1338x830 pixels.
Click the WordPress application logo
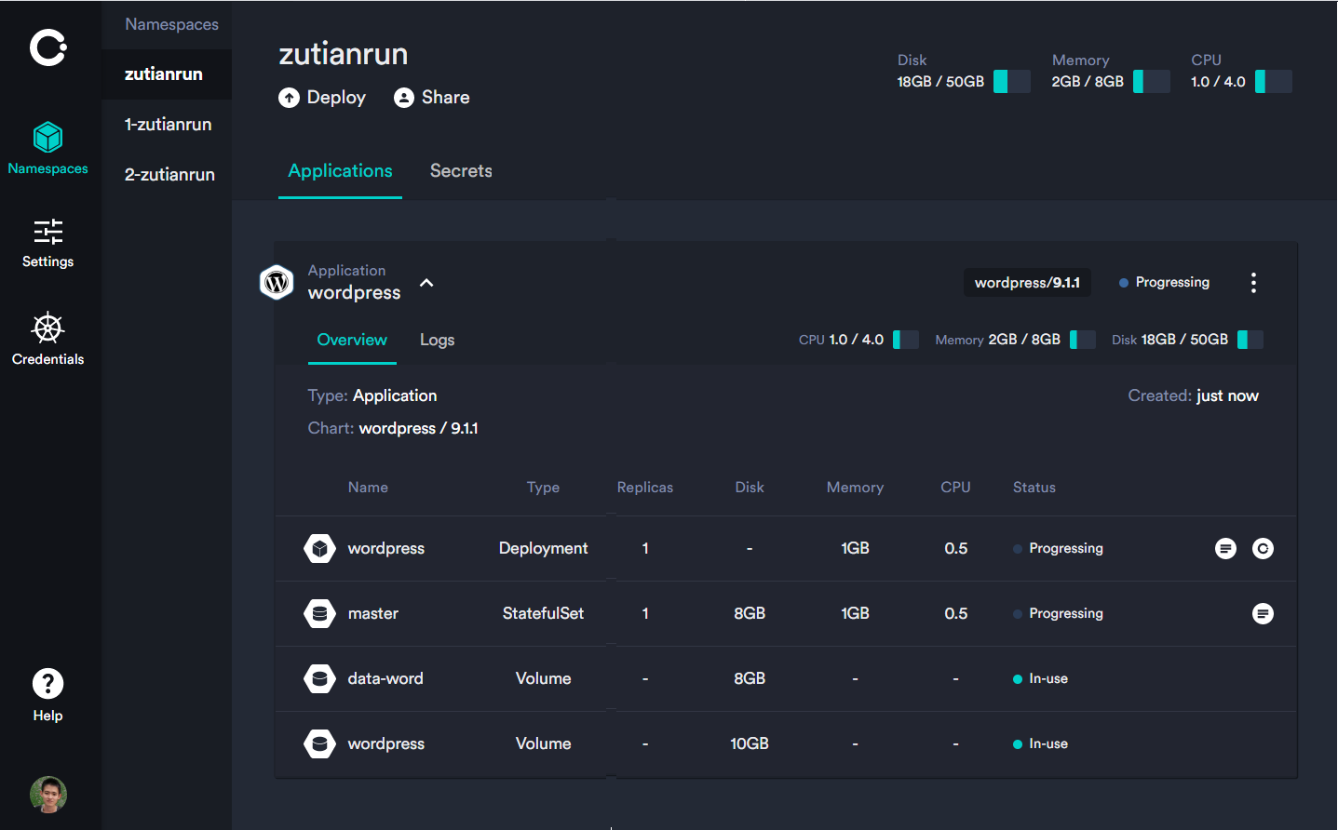click(x=277, y=282)
